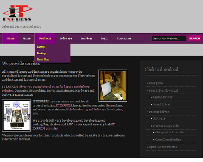Open the Free game download link

[156, 83]
